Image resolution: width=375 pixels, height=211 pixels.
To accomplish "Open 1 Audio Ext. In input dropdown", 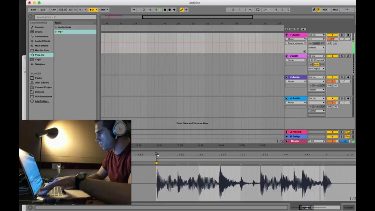I will pyautogui.click(x=316, y=35).
